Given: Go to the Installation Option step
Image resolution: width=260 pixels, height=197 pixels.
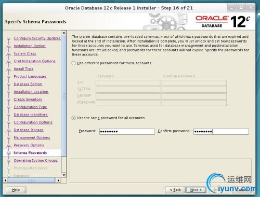Looking at the screenshot, I should pyautogui.click(x=30, y=46).
